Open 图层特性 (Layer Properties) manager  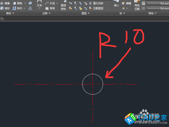coord(64,5)
